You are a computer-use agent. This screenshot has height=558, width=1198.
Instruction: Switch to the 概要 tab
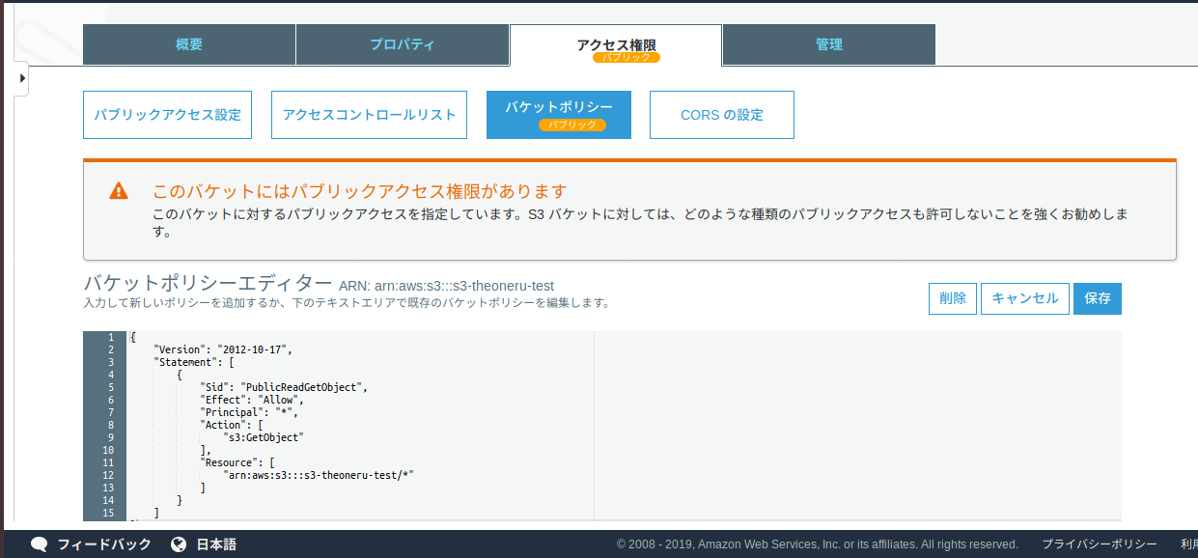pos(188,43)
